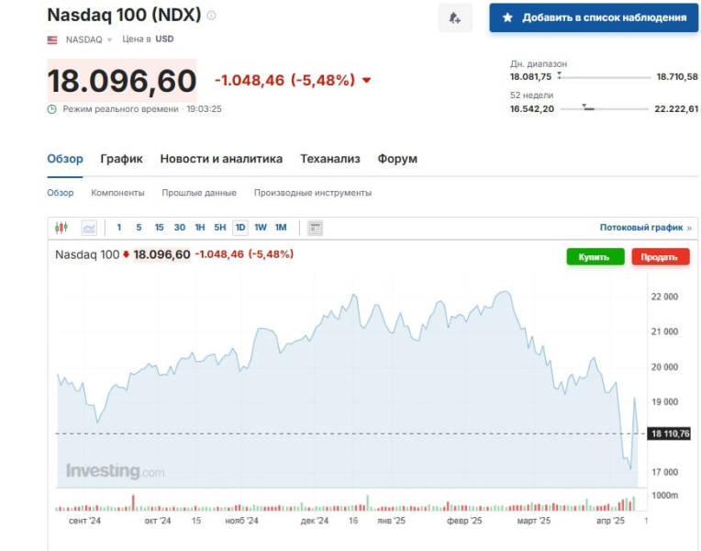
Task: Click the real-time clock icon
Action: tap(52, 109)
